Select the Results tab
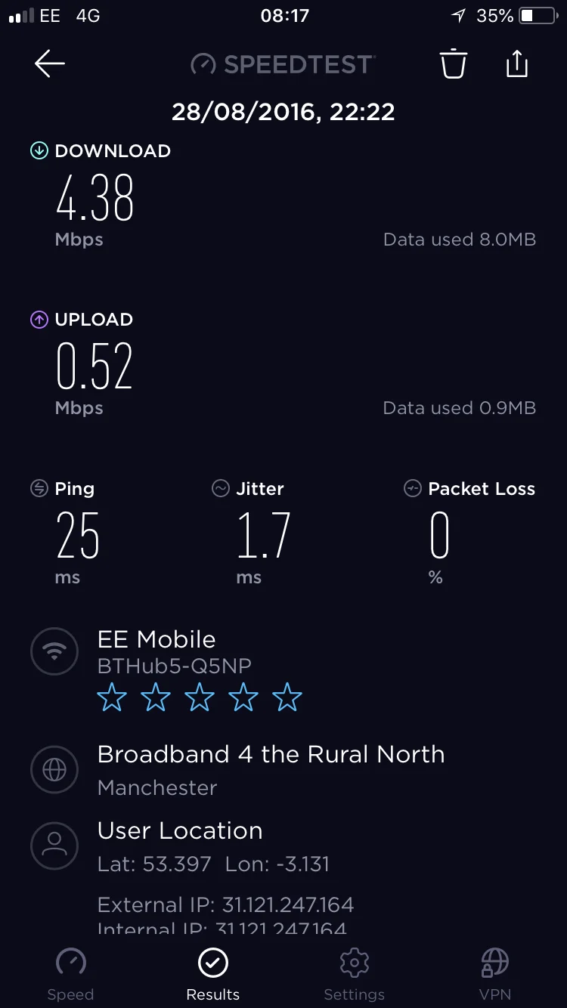The width and height of the screenshot is (567, 1008). (213, 975)
